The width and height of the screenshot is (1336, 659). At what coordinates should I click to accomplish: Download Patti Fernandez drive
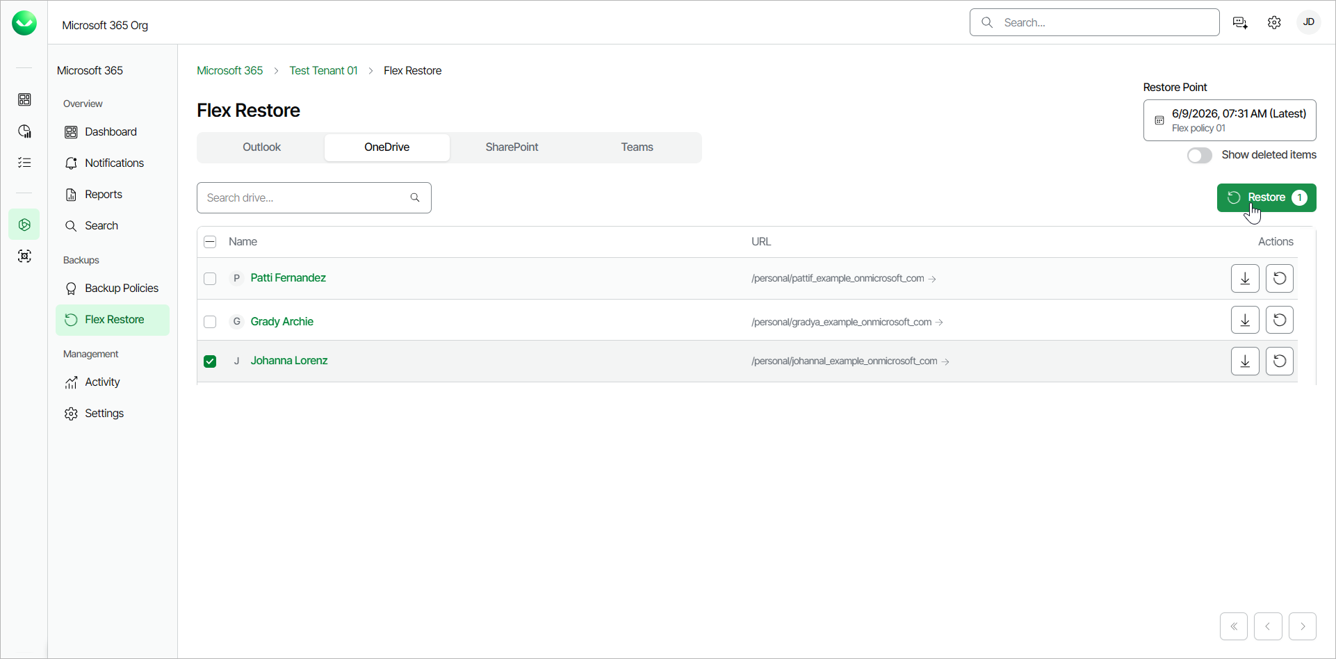1245,279
